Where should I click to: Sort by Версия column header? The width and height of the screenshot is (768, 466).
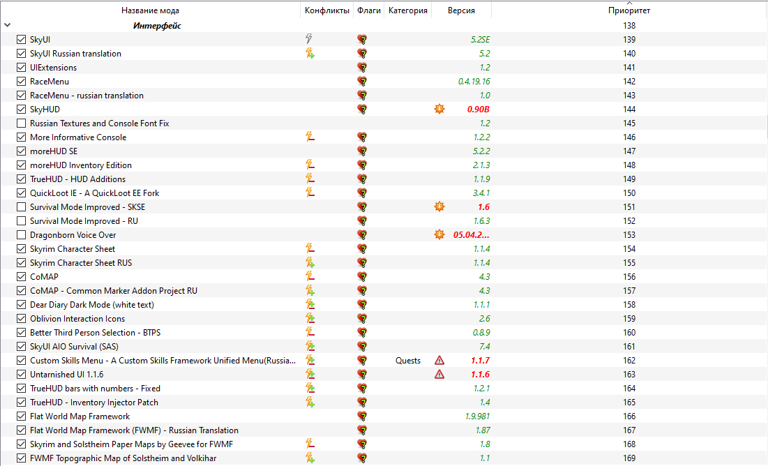[461, 10]
